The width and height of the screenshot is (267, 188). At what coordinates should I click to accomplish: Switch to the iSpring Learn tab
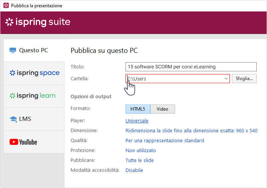34,96
